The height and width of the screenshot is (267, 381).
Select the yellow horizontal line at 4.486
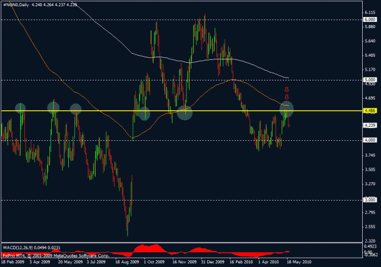coord(182,111)
